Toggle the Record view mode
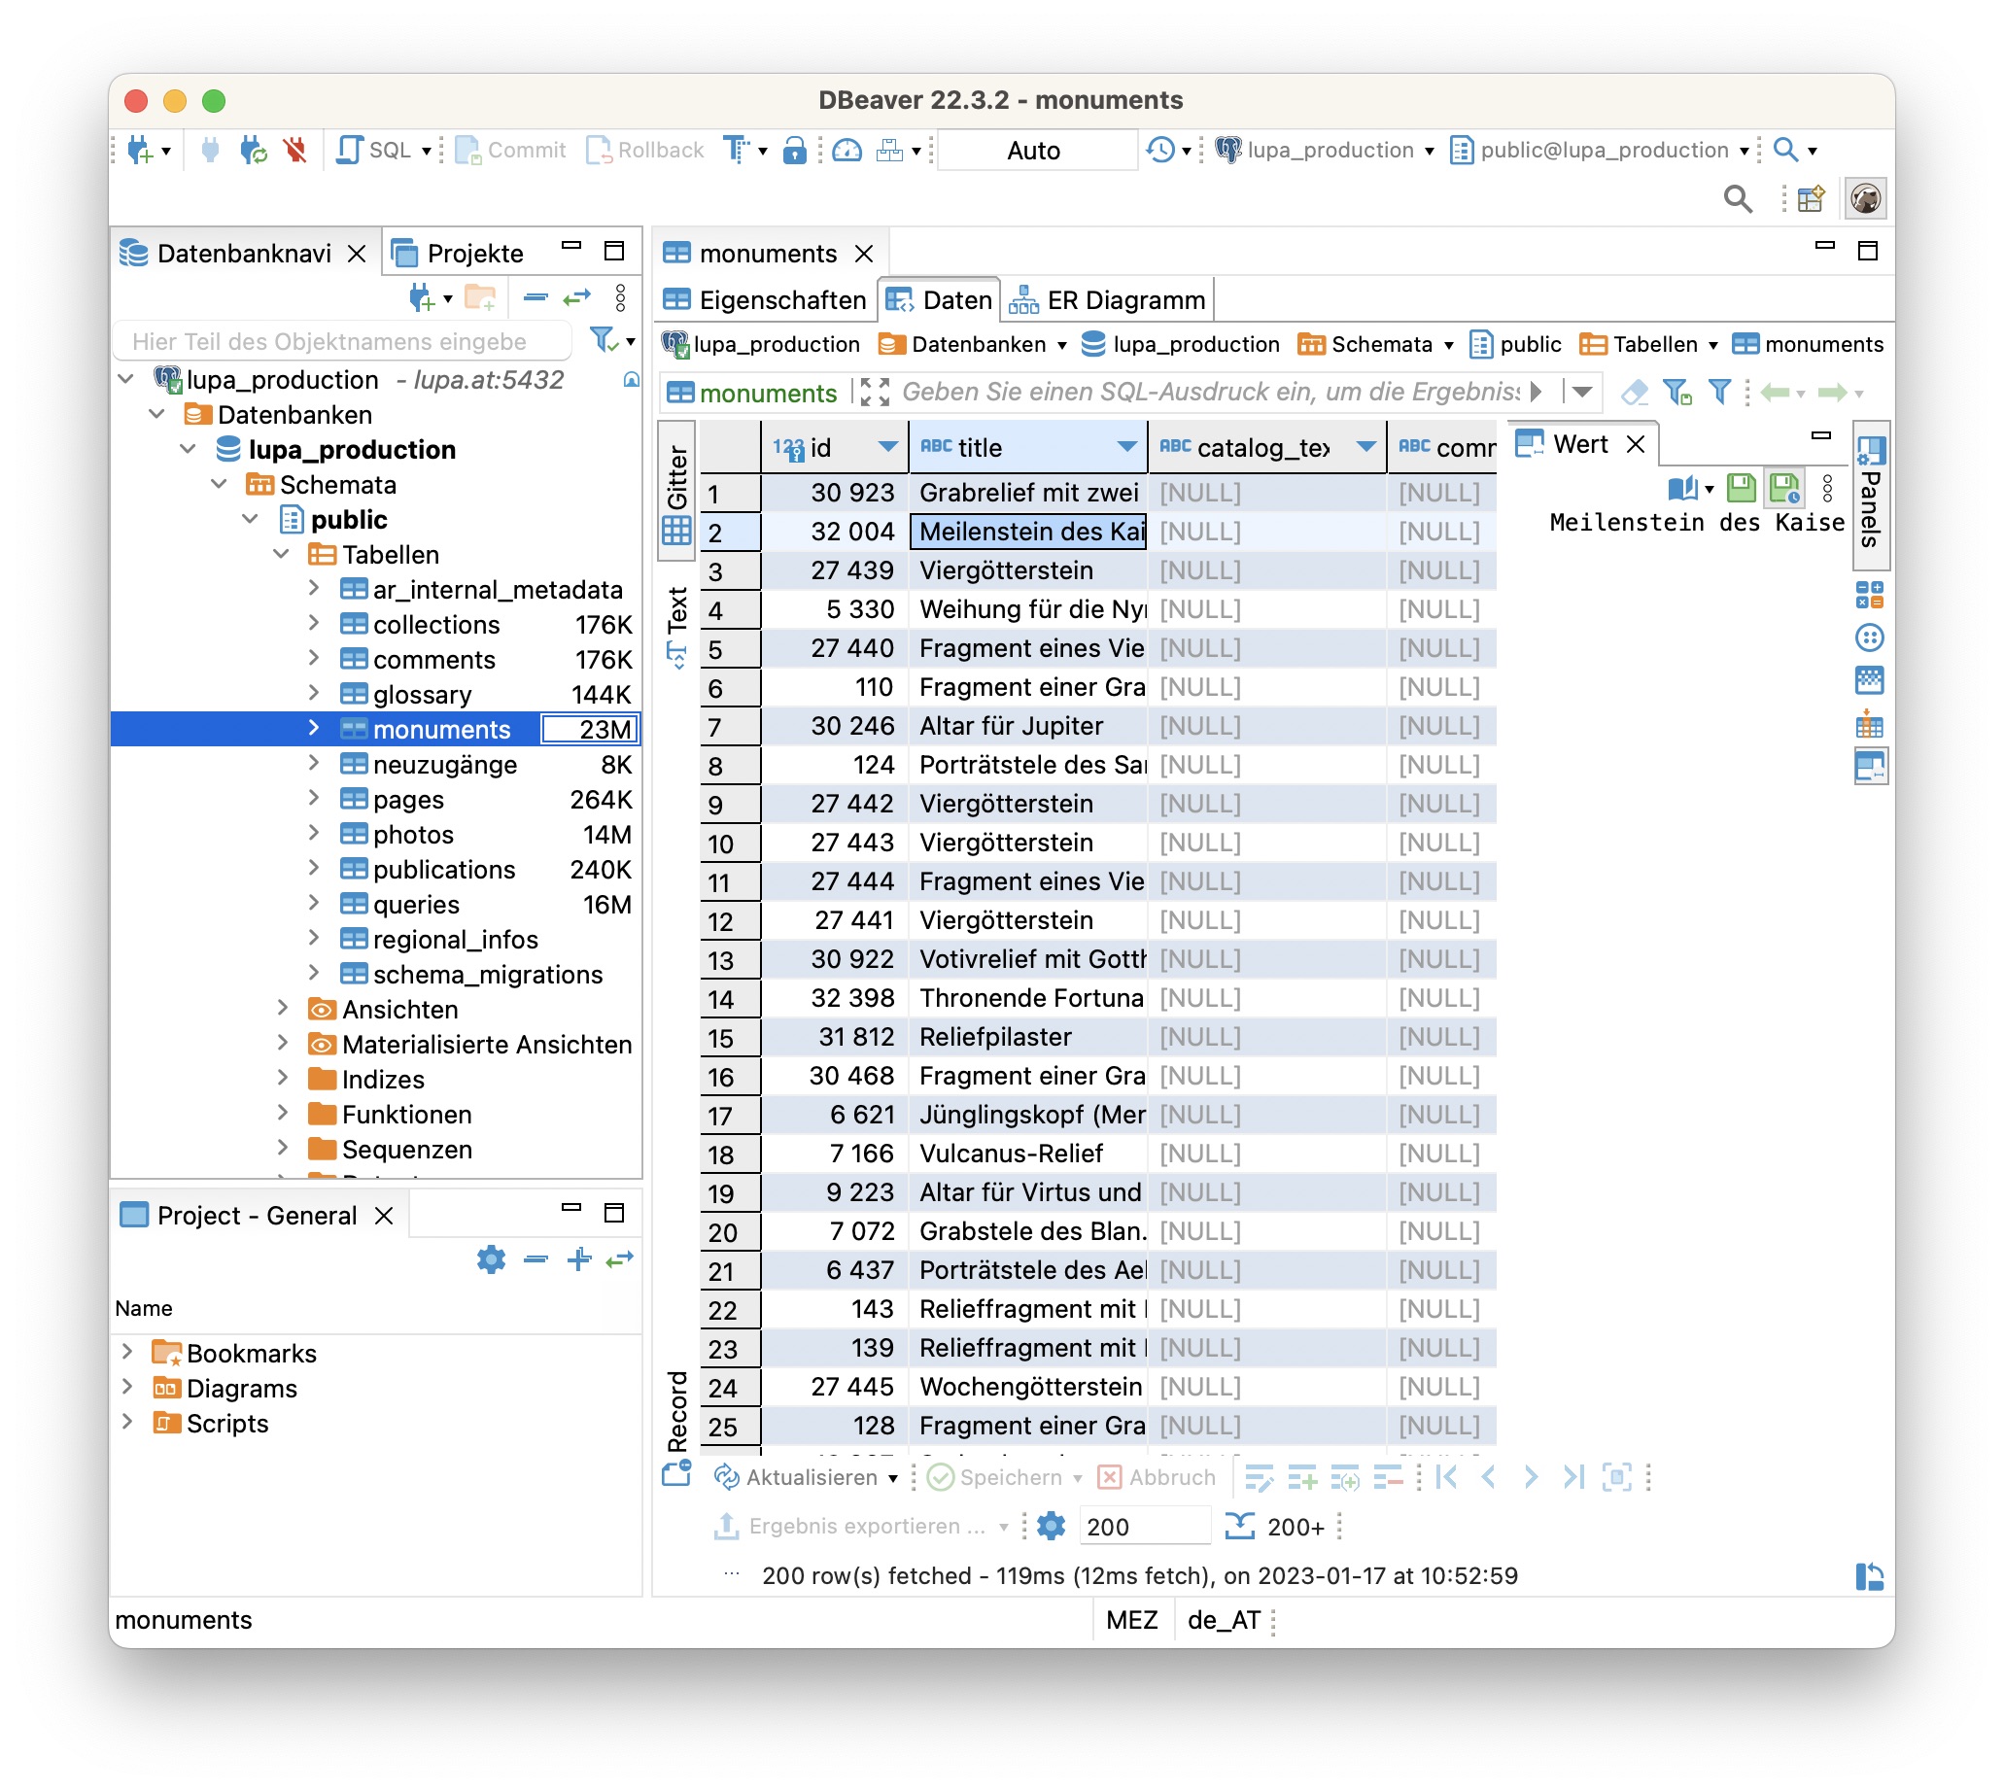This screenshot has width=2004, height=1792. click(677, 1410)
